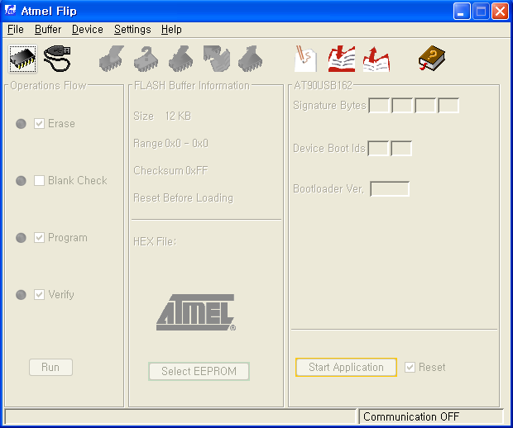Click the Read Target Device toolbar icon
This screenshot has height=428, width=513.
click(251, 59)
